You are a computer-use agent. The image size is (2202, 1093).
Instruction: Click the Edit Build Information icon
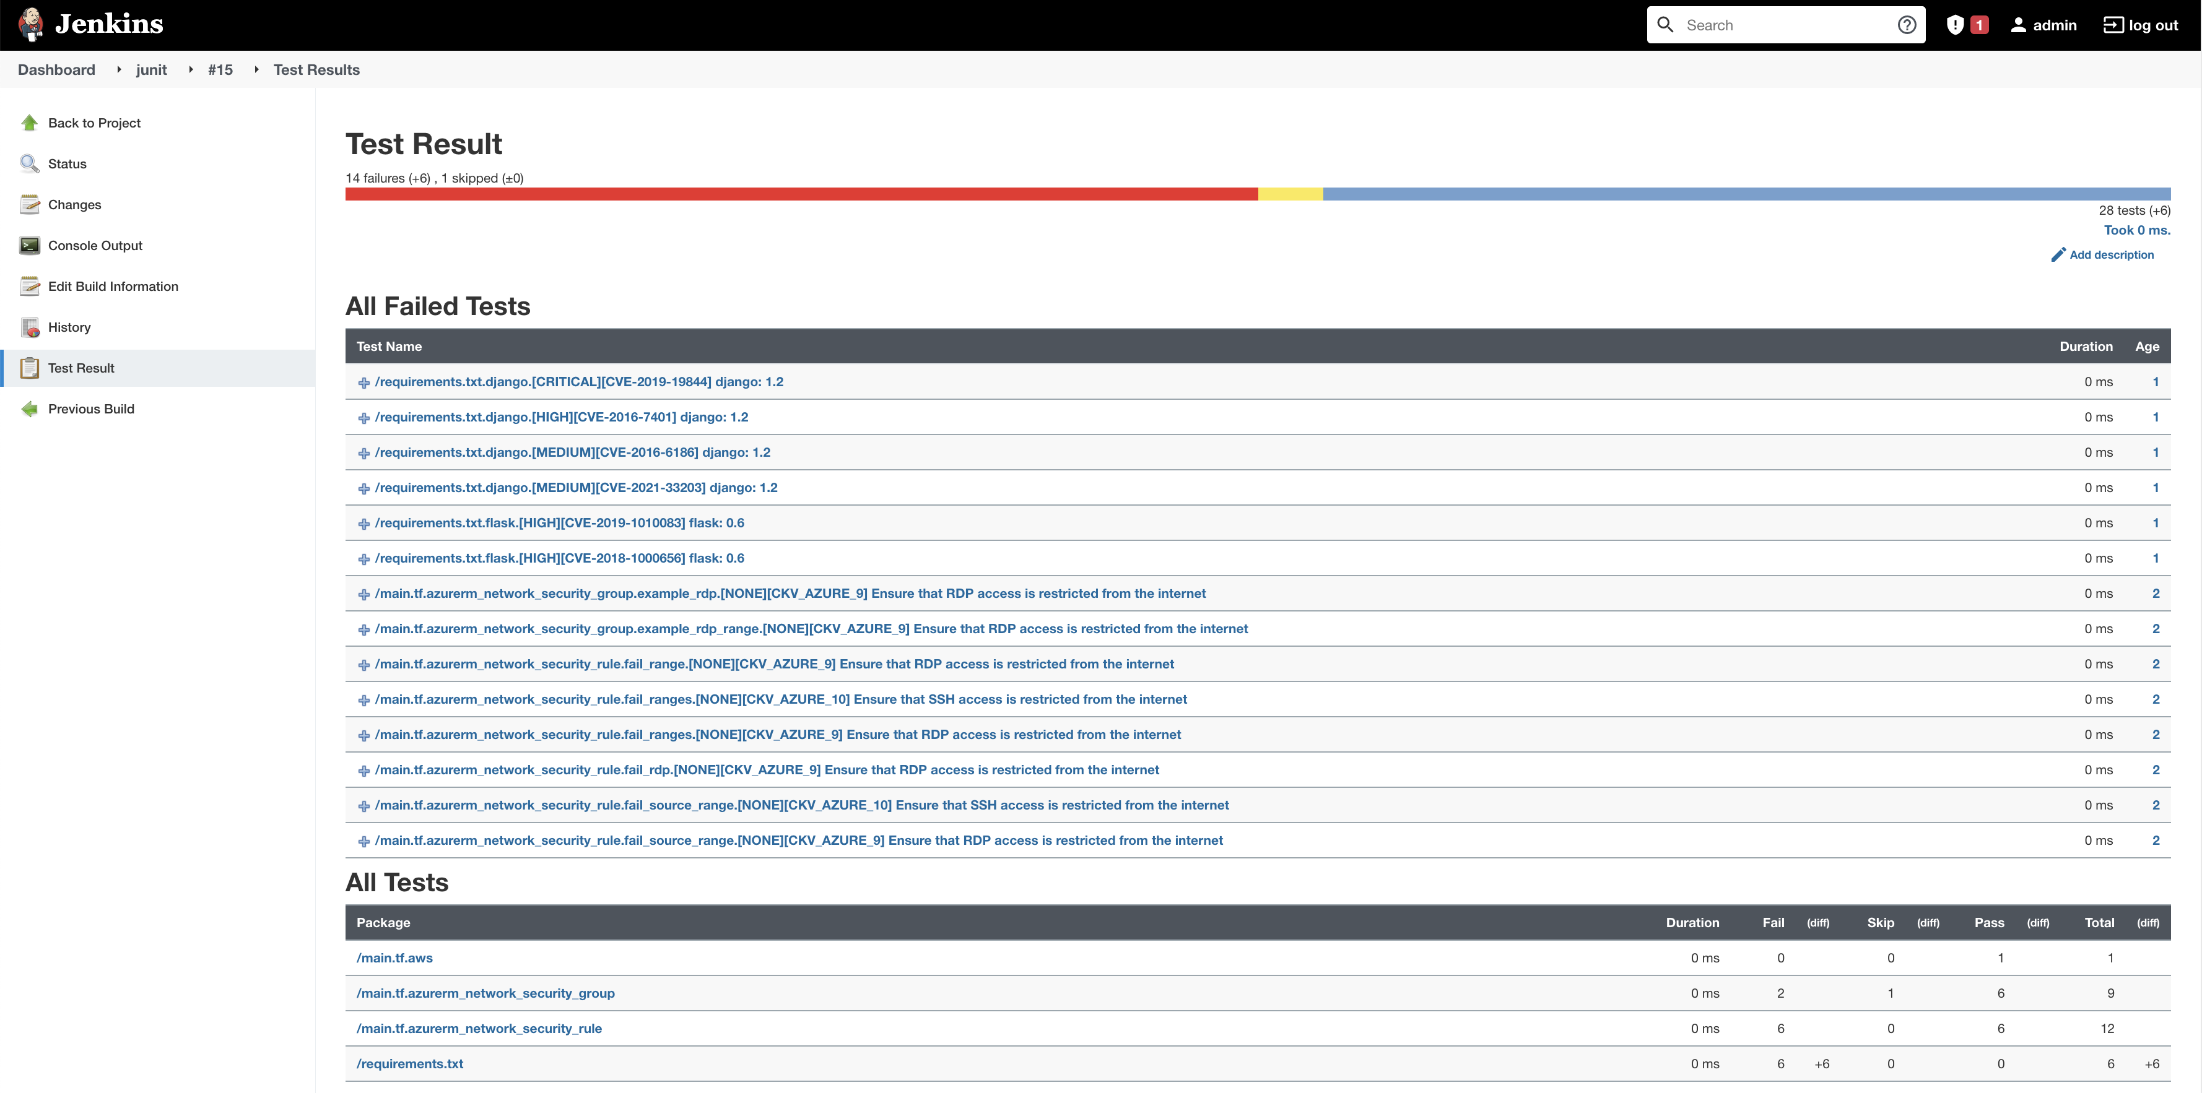[30, 287]
